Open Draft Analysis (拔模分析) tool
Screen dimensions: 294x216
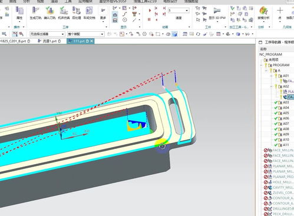point(263,13)
